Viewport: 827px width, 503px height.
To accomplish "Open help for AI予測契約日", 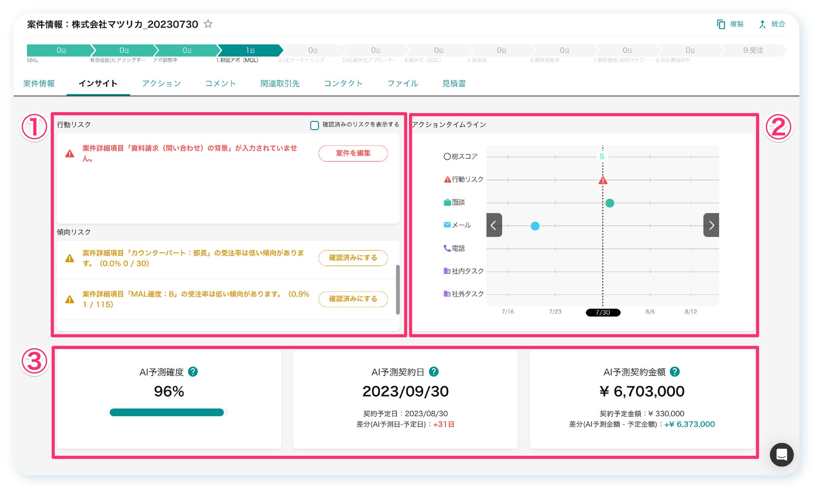I will pos(433,372).
